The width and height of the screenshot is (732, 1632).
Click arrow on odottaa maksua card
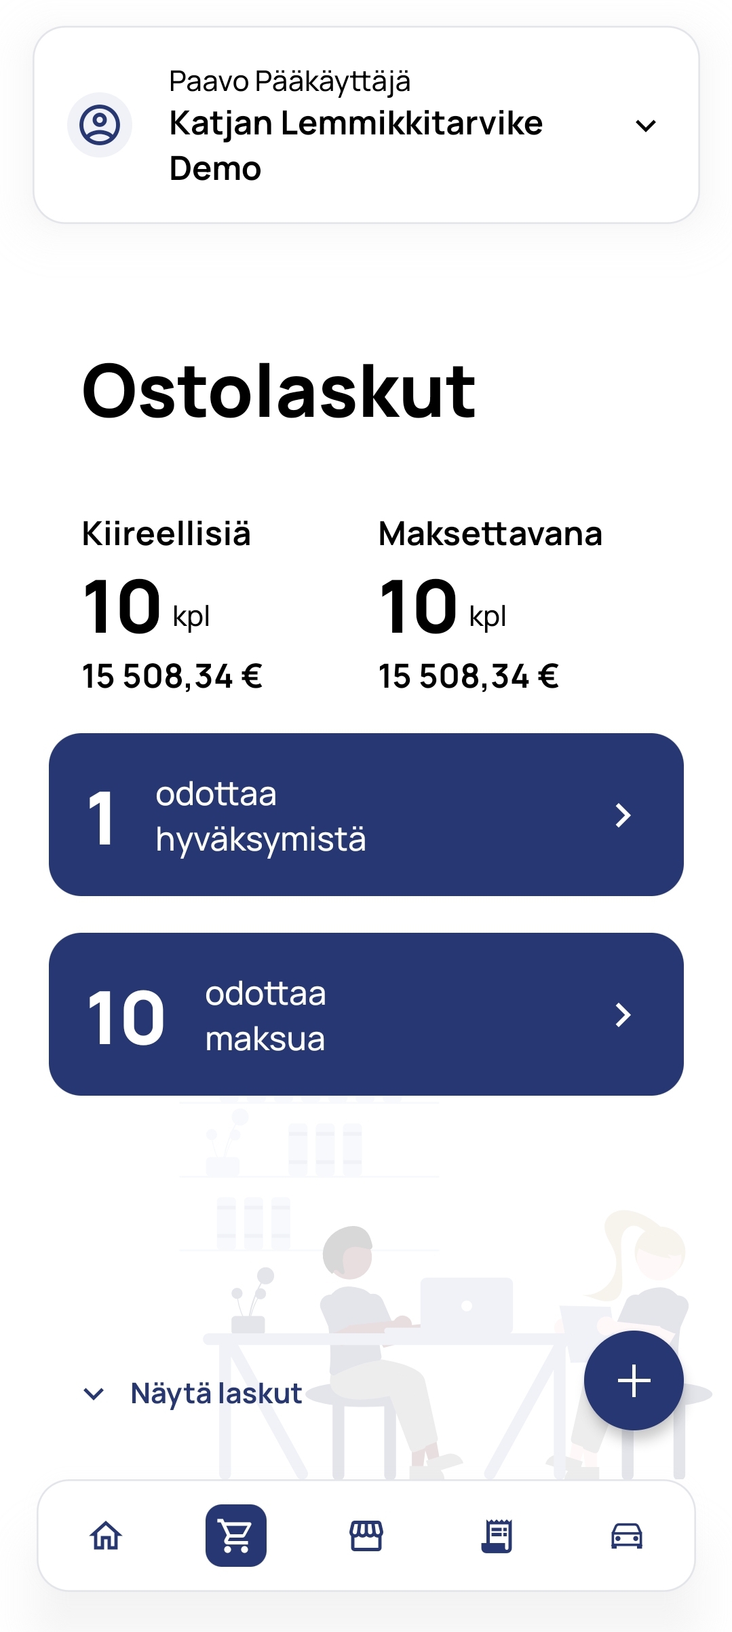coord(623,1014)
